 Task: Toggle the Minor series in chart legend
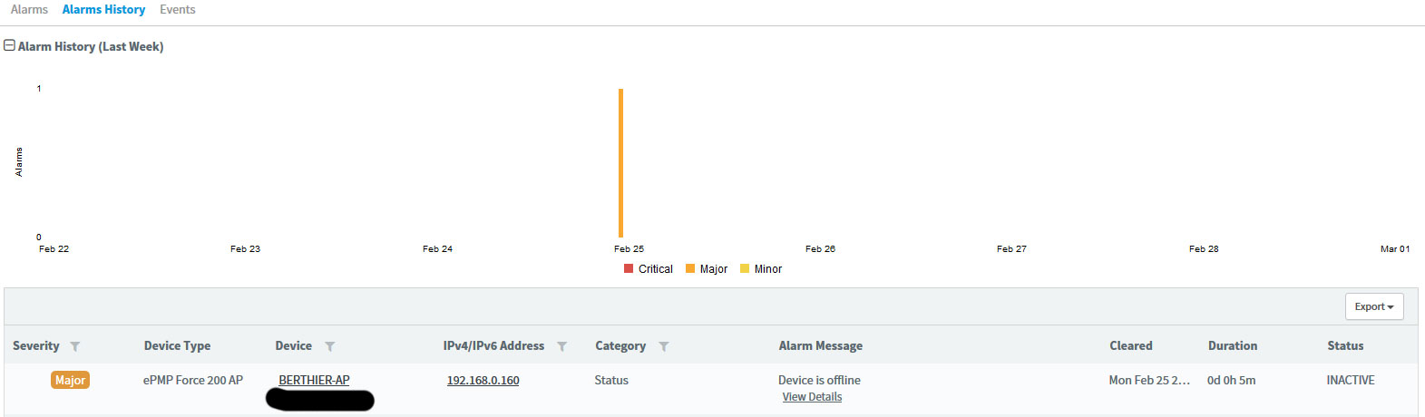[x=761, y=269]
